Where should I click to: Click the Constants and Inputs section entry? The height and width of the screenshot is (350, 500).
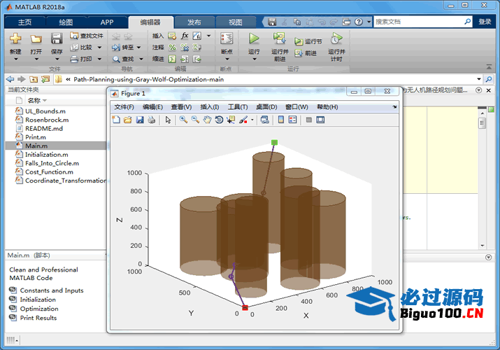coord(52,290)
